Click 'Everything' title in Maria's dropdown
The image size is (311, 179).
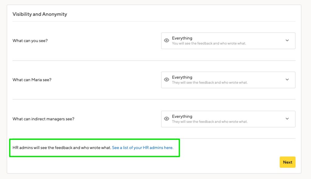click(182, 77)
